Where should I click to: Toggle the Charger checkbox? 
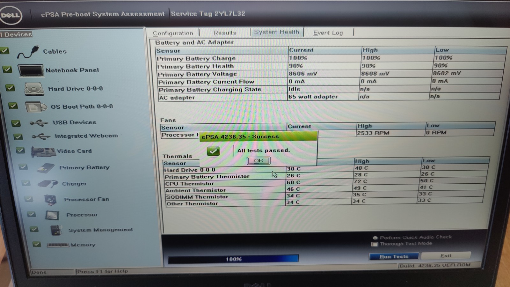26,183
